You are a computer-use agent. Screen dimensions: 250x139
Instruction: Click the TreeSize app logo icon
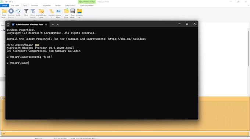(x=1, y=2)
